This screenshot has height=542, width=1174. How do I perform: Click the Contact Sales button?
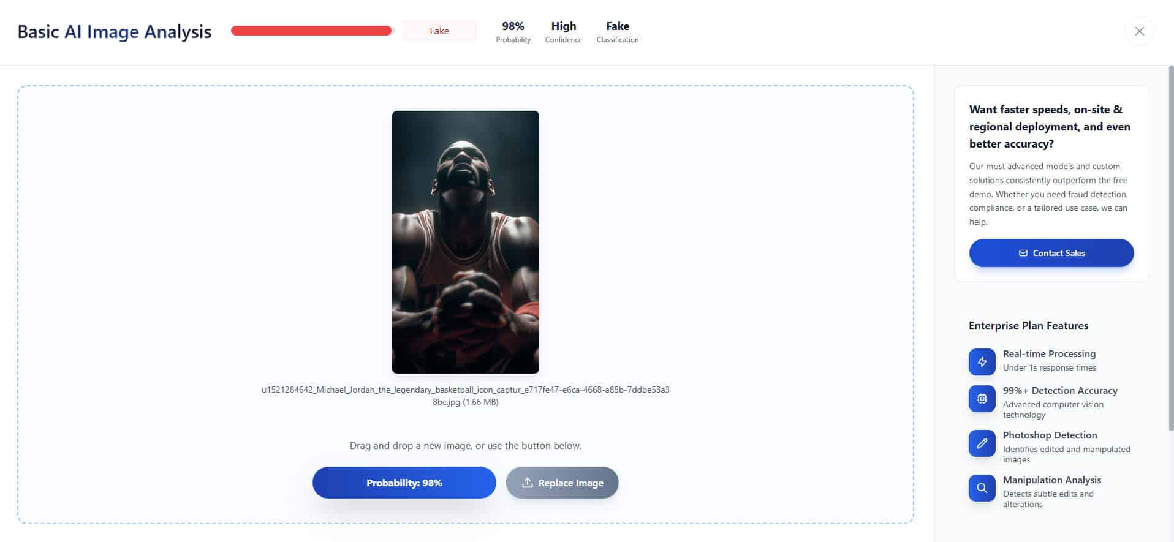(1051, 253)
